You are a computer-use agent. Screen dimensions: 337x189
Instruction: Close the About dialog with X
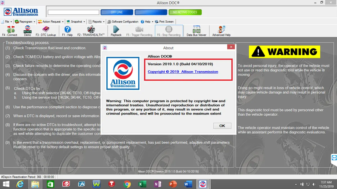(x=231, y=47)
